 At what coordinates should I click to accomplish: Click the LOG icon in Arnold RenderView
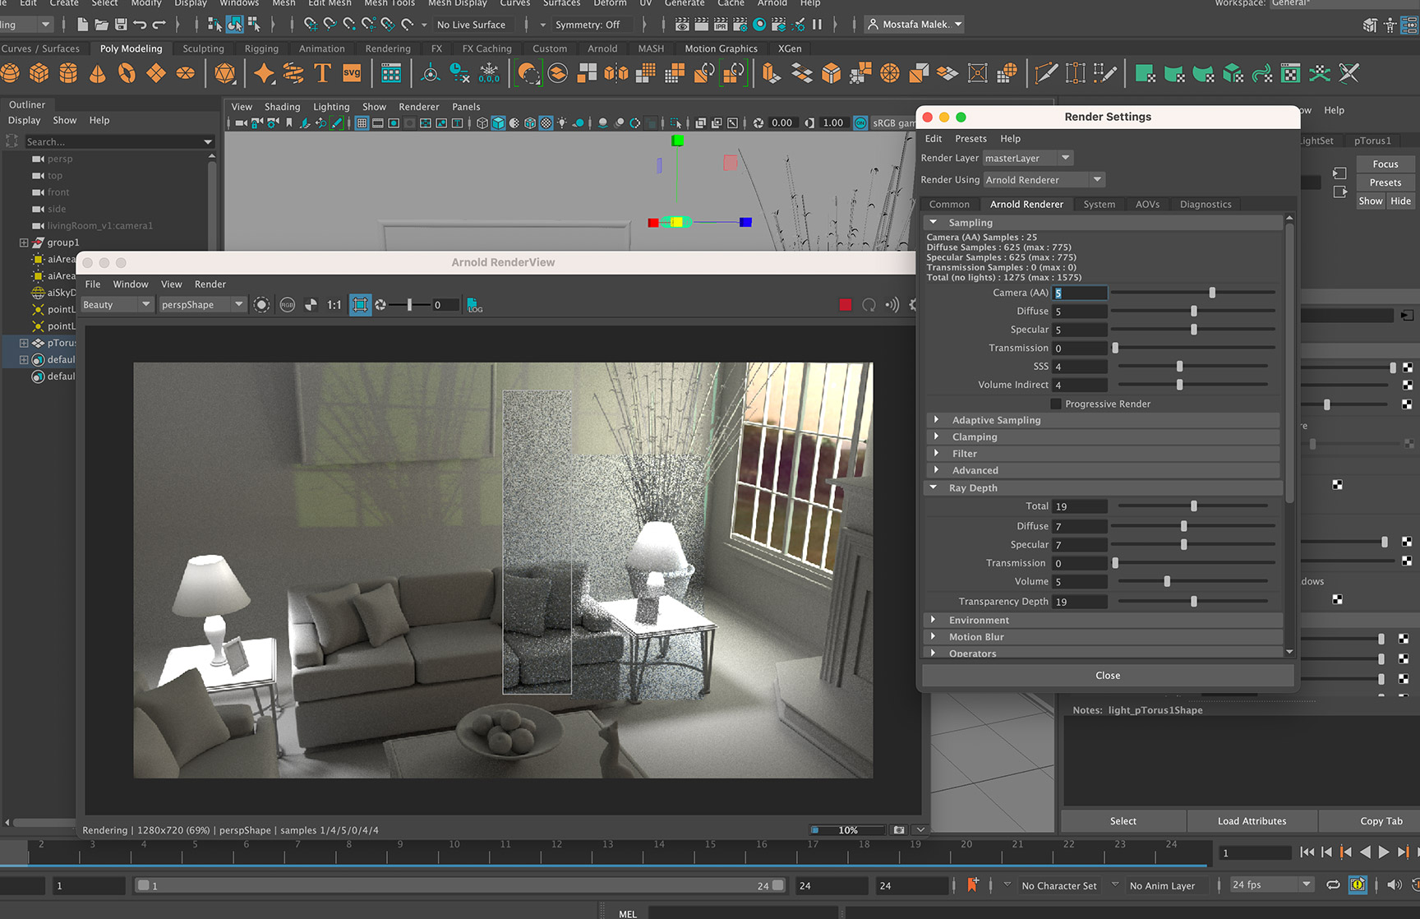(474, 305)
